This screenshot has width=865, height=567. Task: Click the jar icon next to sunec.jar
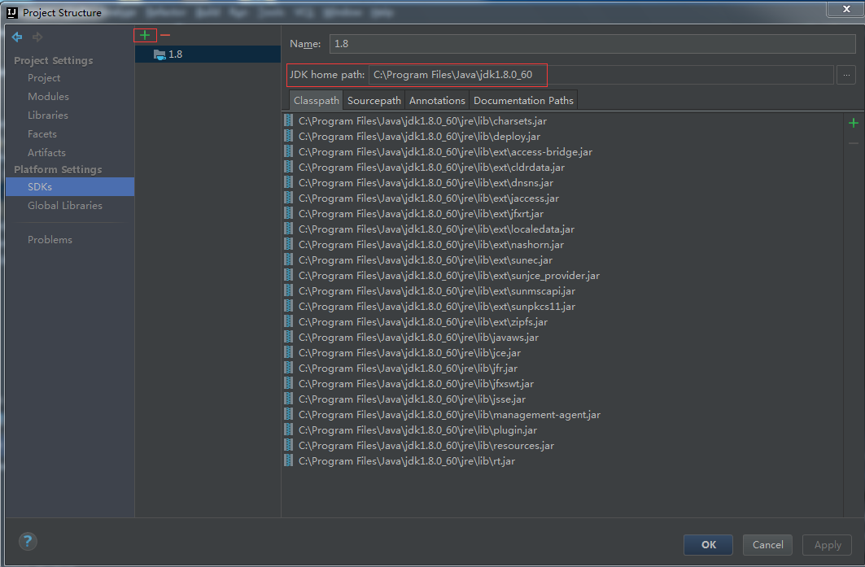[289, 260]
